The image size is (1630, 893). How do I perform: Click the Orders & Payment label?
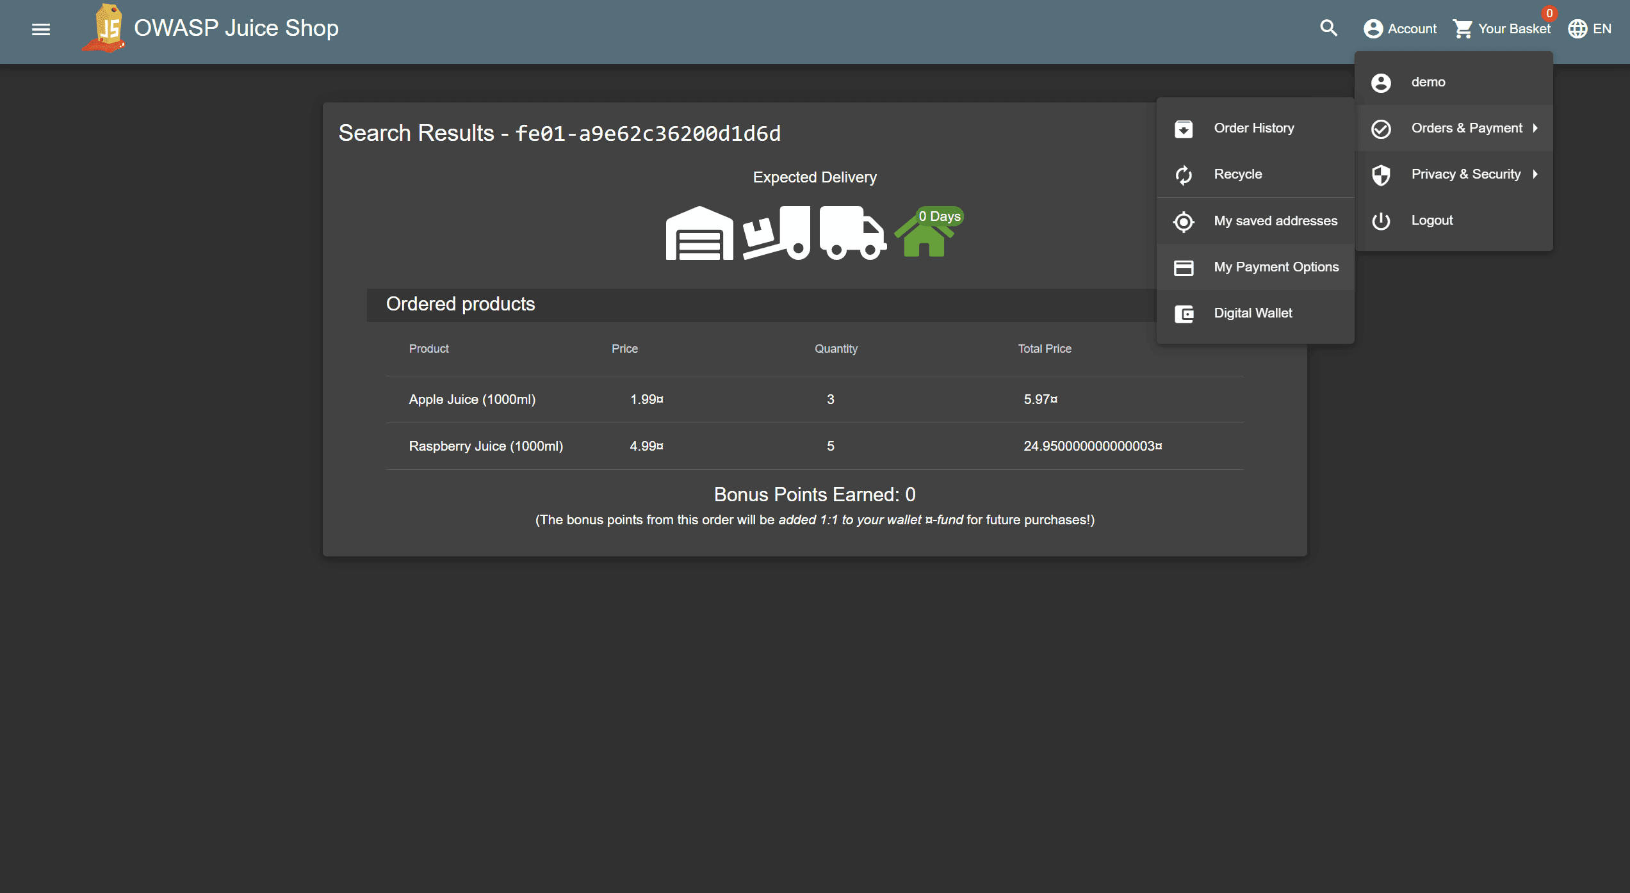click(1467, 128)
